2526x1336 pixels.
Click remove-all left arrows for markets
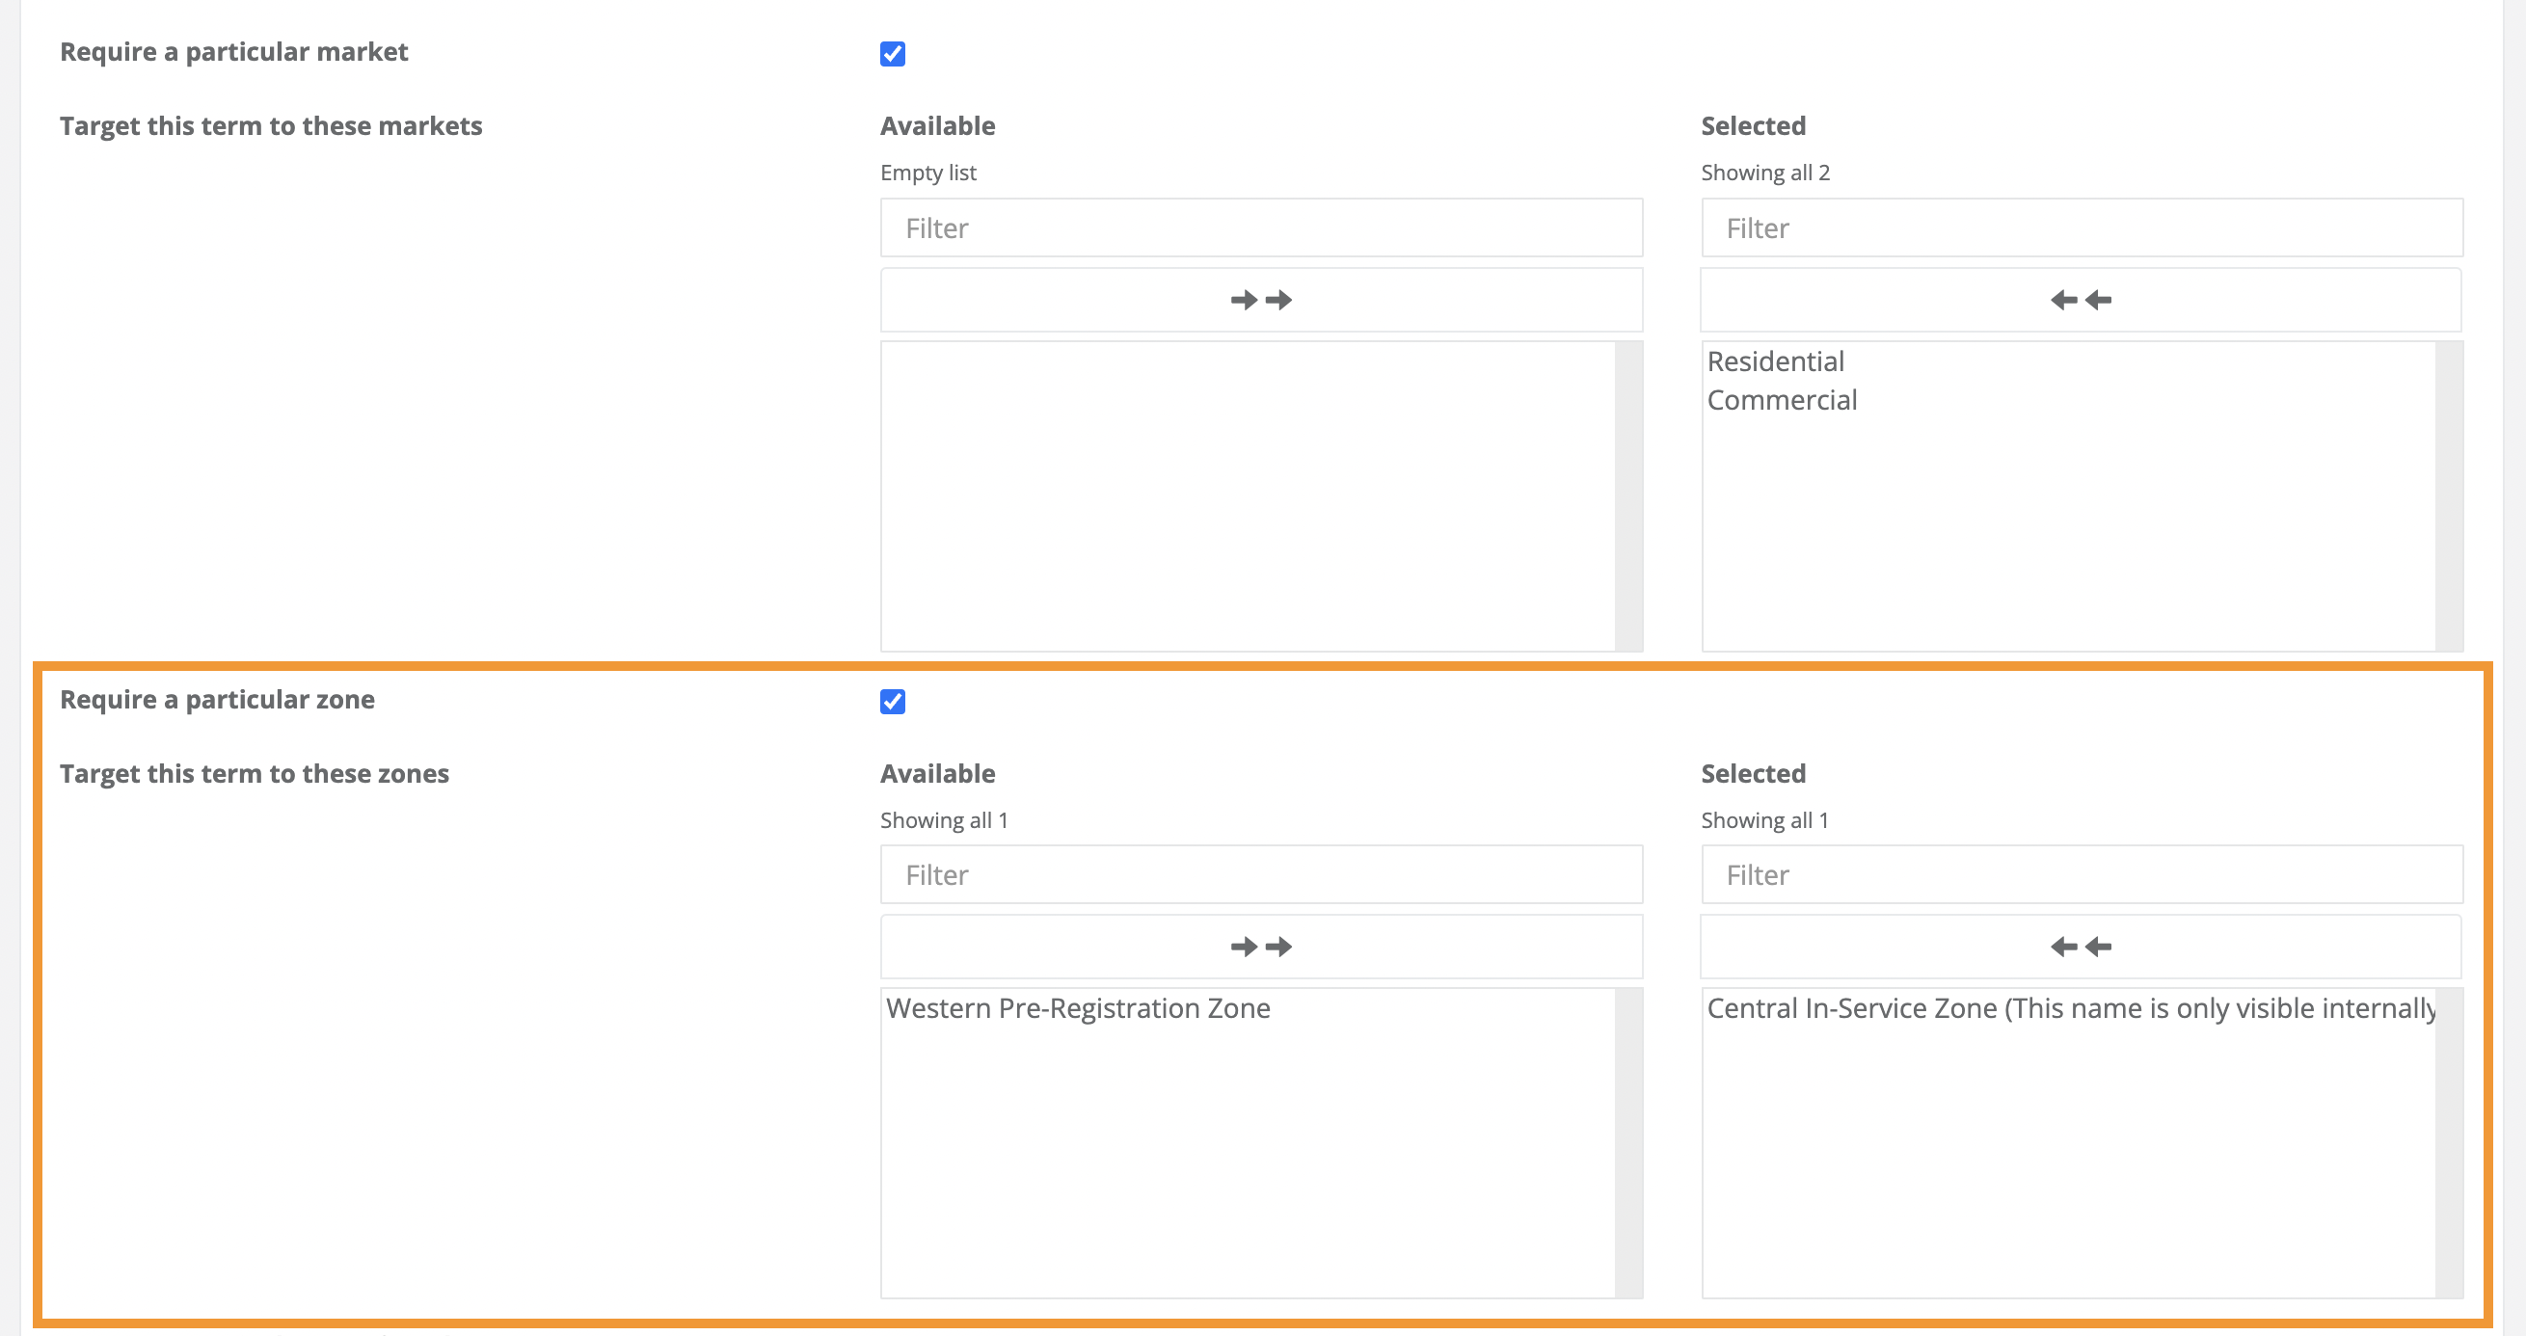click(2081, 300)
